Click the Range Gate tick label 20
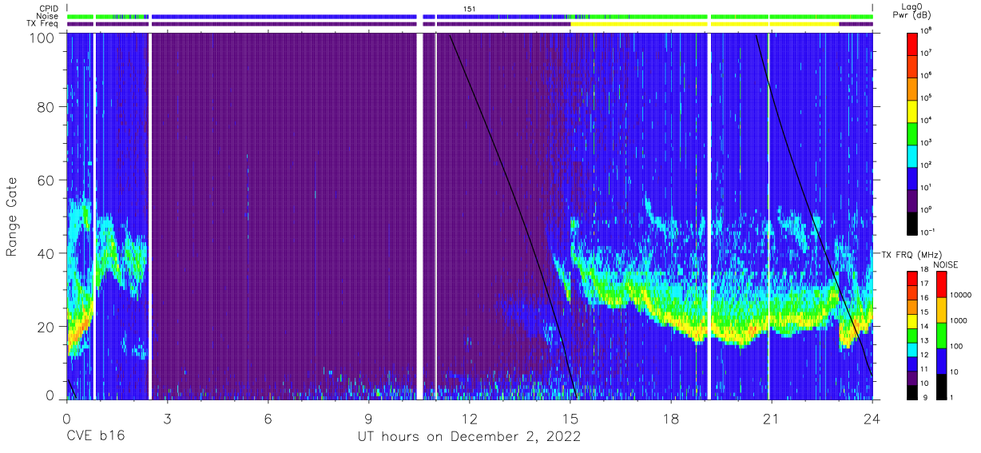Viewport: 981px width, 453px height. point(46,326)
